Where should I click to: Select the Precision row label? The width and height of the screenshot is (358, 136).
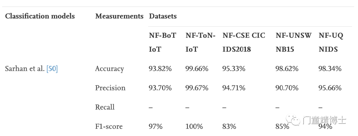[110, 88]
